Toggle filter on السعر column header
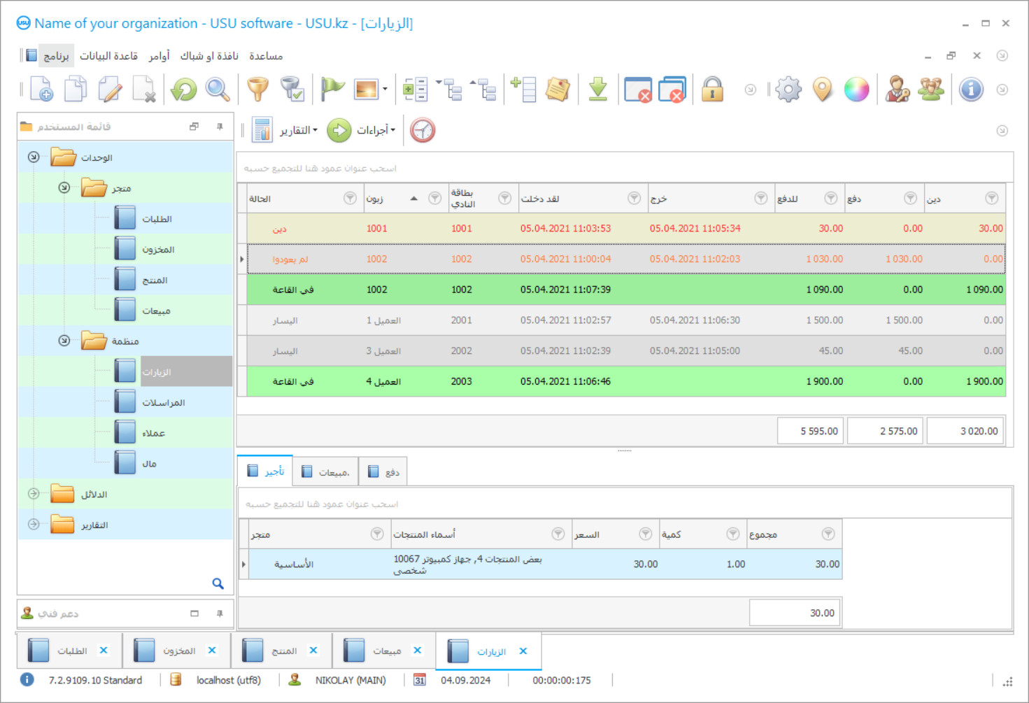 coord(645,534)
